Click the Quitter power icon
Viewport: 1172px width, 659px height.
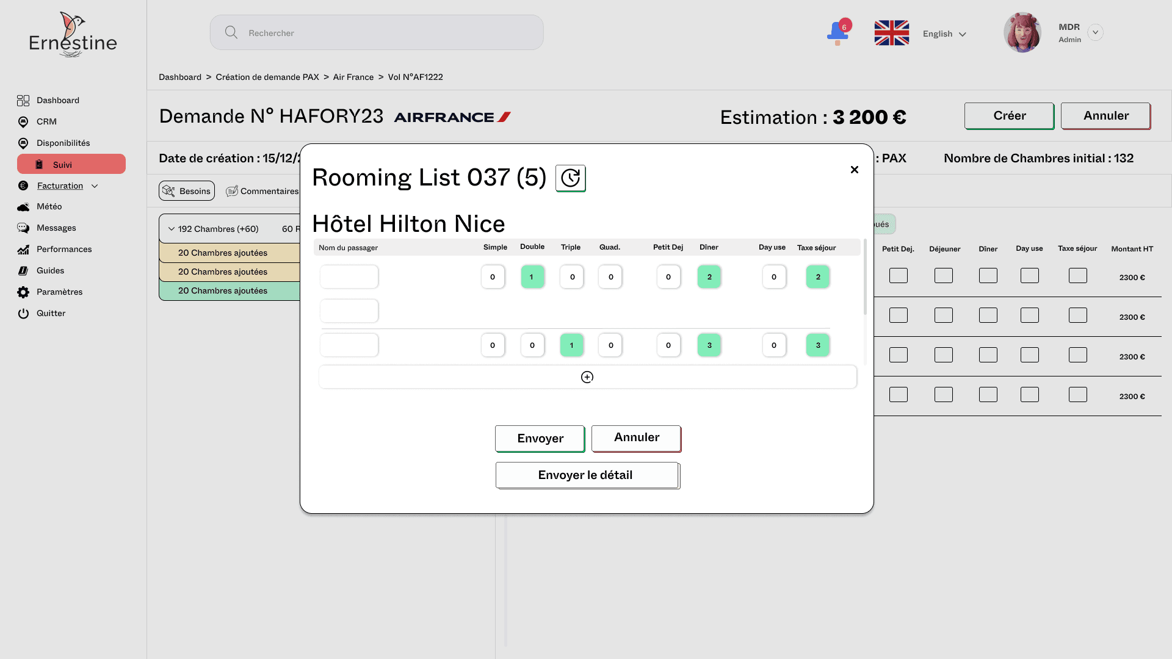23,314
